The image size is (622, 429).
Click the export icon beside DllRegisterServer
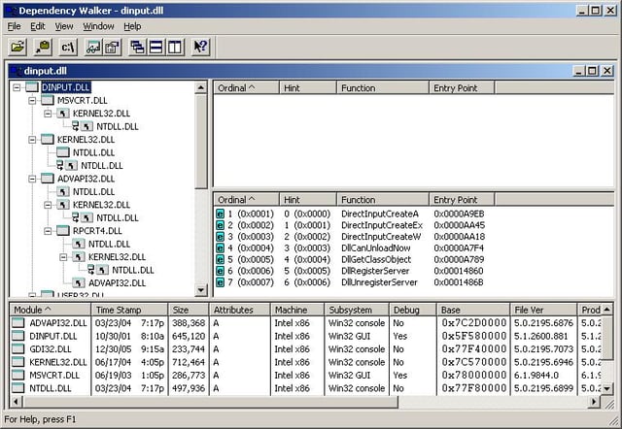[220, 272]
